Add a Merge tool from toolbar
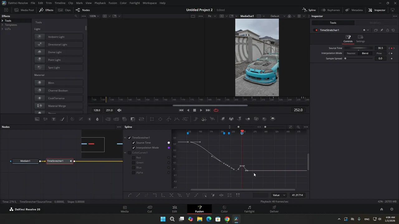 tap(108, 119)
